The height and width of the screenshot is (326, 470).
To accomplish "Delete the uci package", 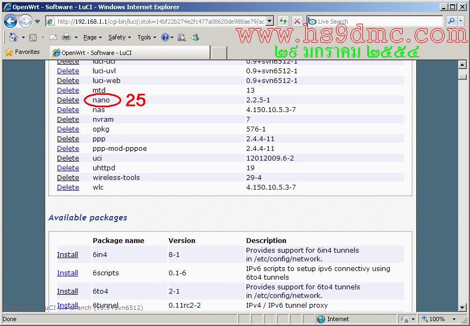I will pyautogui.click(x=68, y=158).
